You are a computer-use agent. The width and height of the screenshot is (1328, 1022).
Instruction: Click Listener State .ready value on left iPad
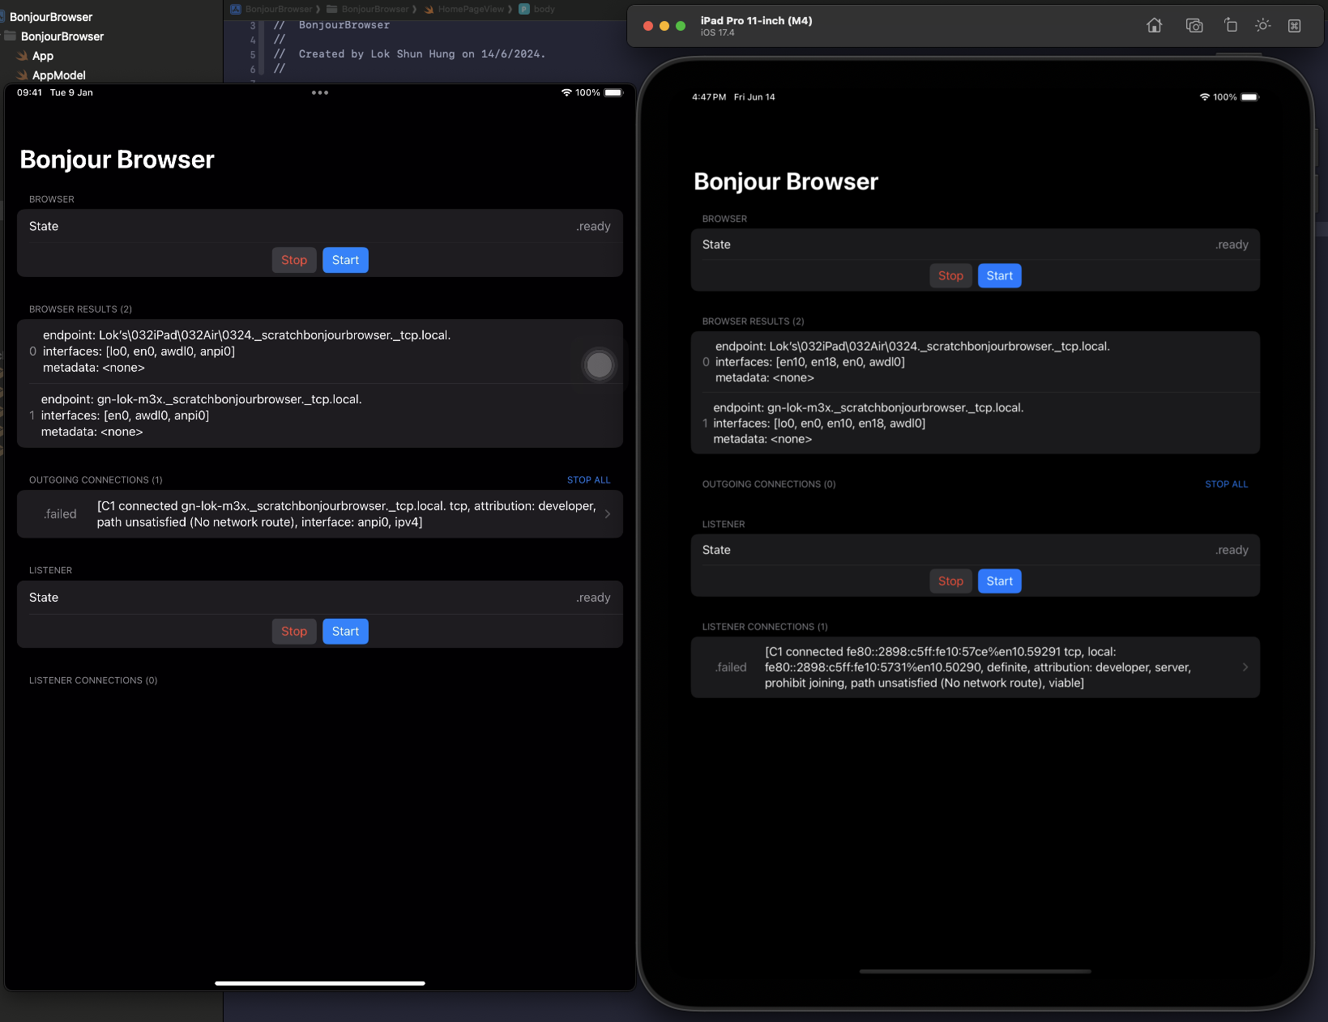coord(593,598)
